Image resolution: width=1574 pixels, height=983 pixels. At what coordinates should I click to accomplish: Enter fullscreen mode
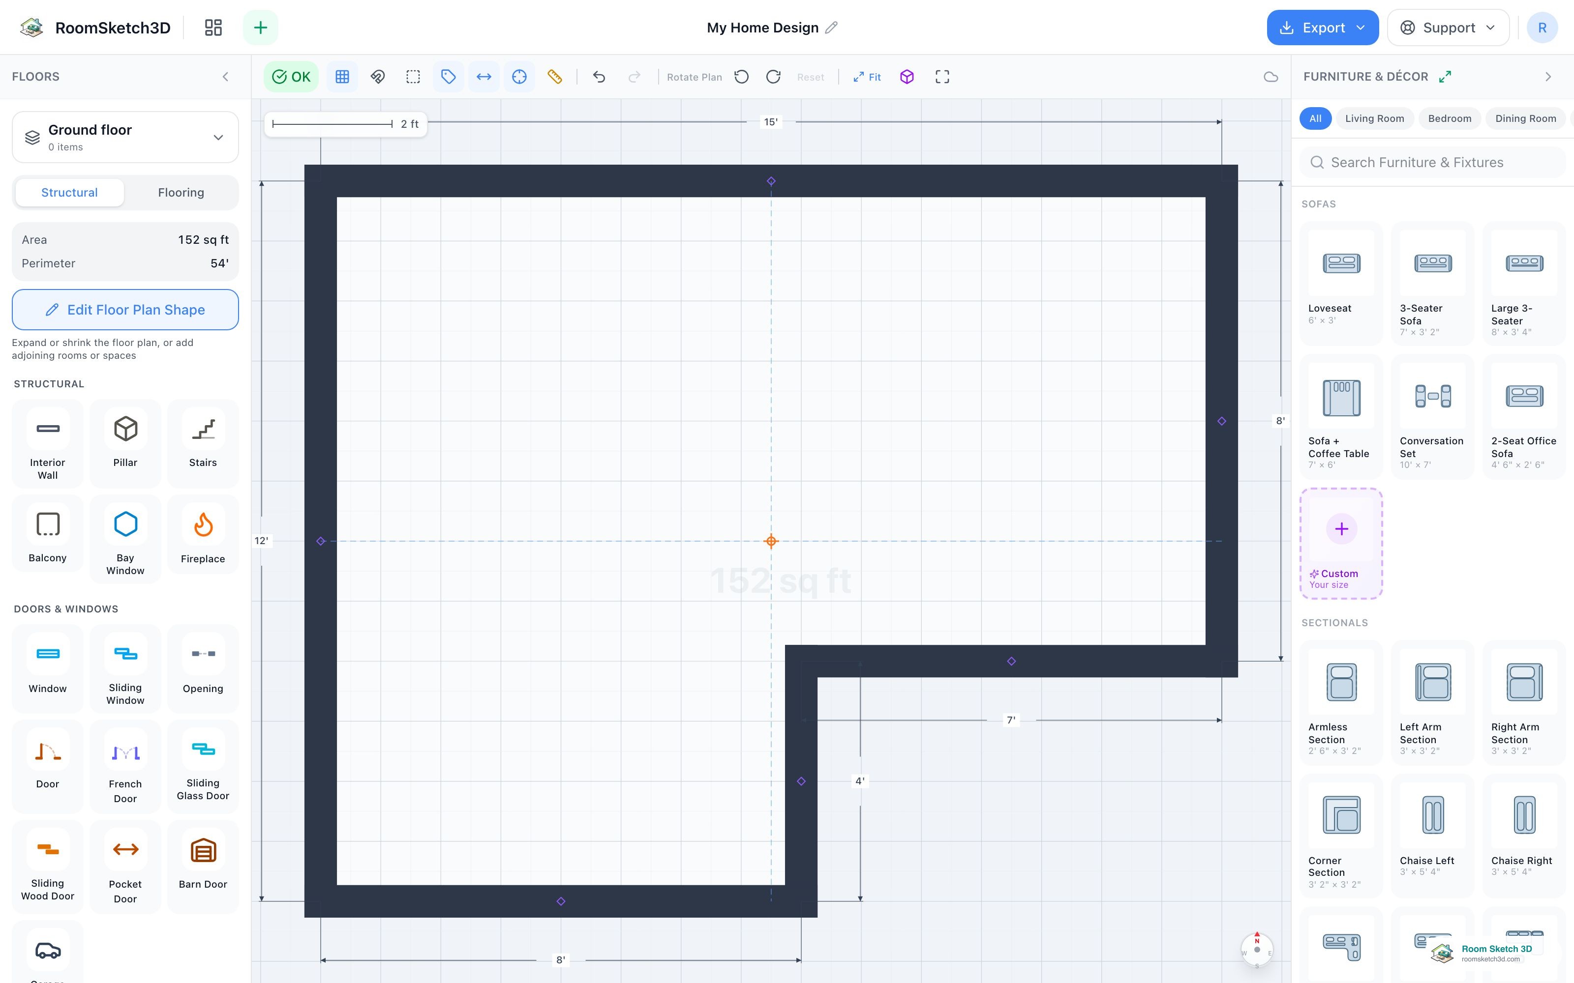pyautogui.click(x=942, y=77)
